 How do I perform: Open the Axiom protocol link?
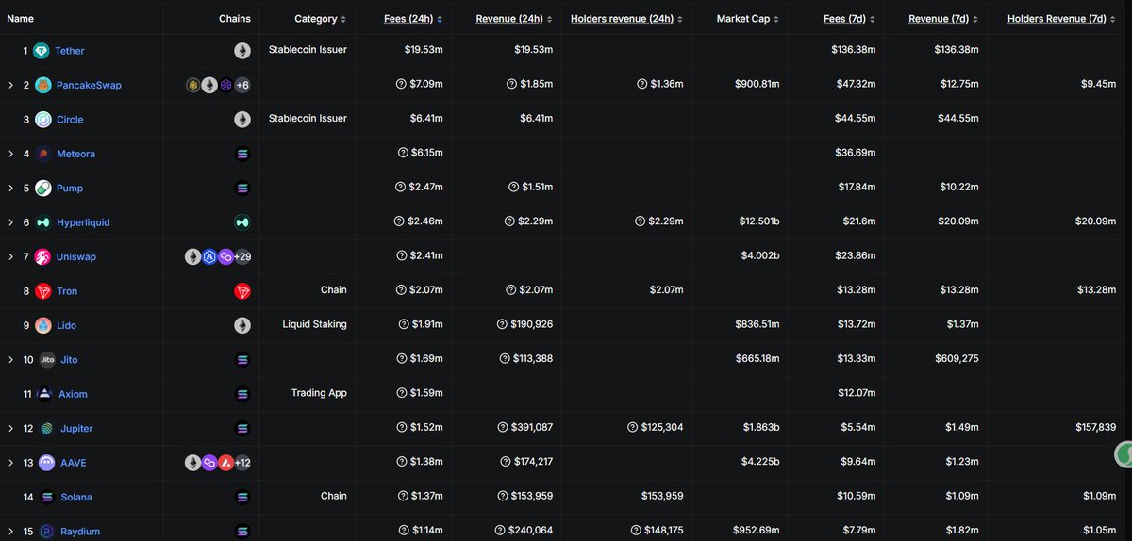coord(74,394)
